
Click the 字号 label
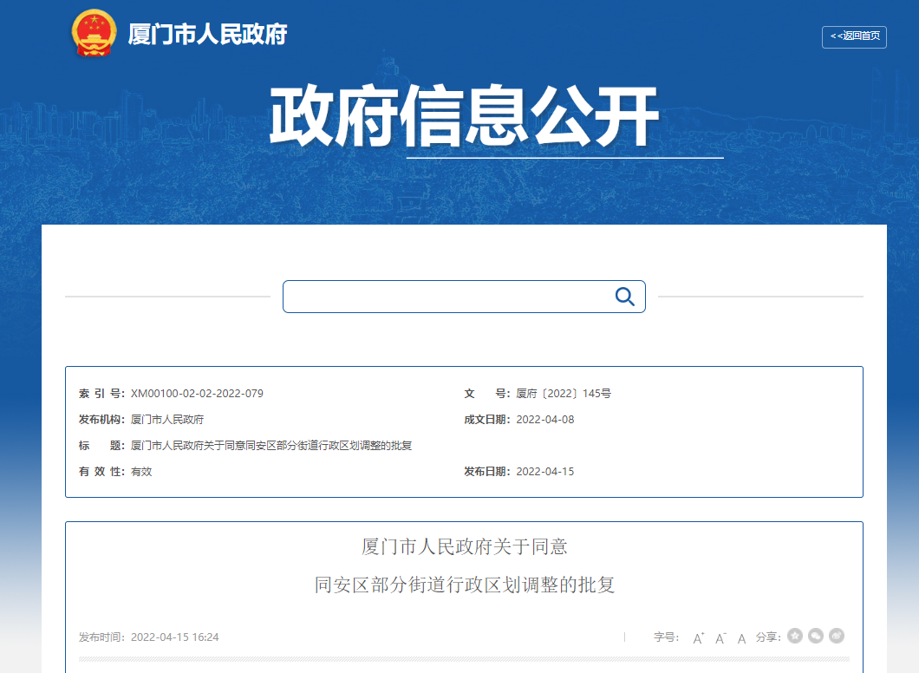pyautogui.click(x=667, y=637)
